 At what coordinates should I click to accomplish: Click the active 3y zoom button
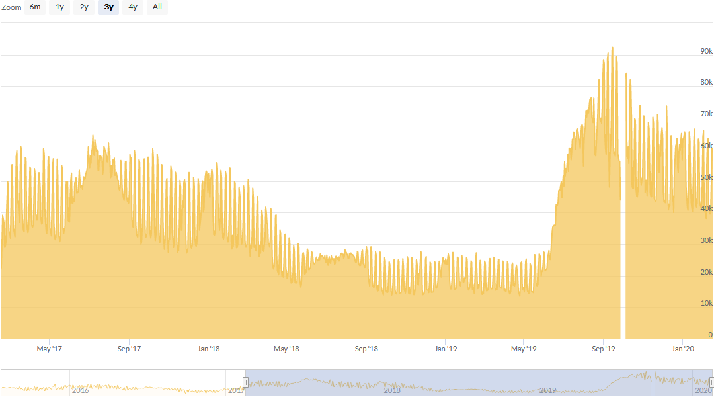pos(108,7)
